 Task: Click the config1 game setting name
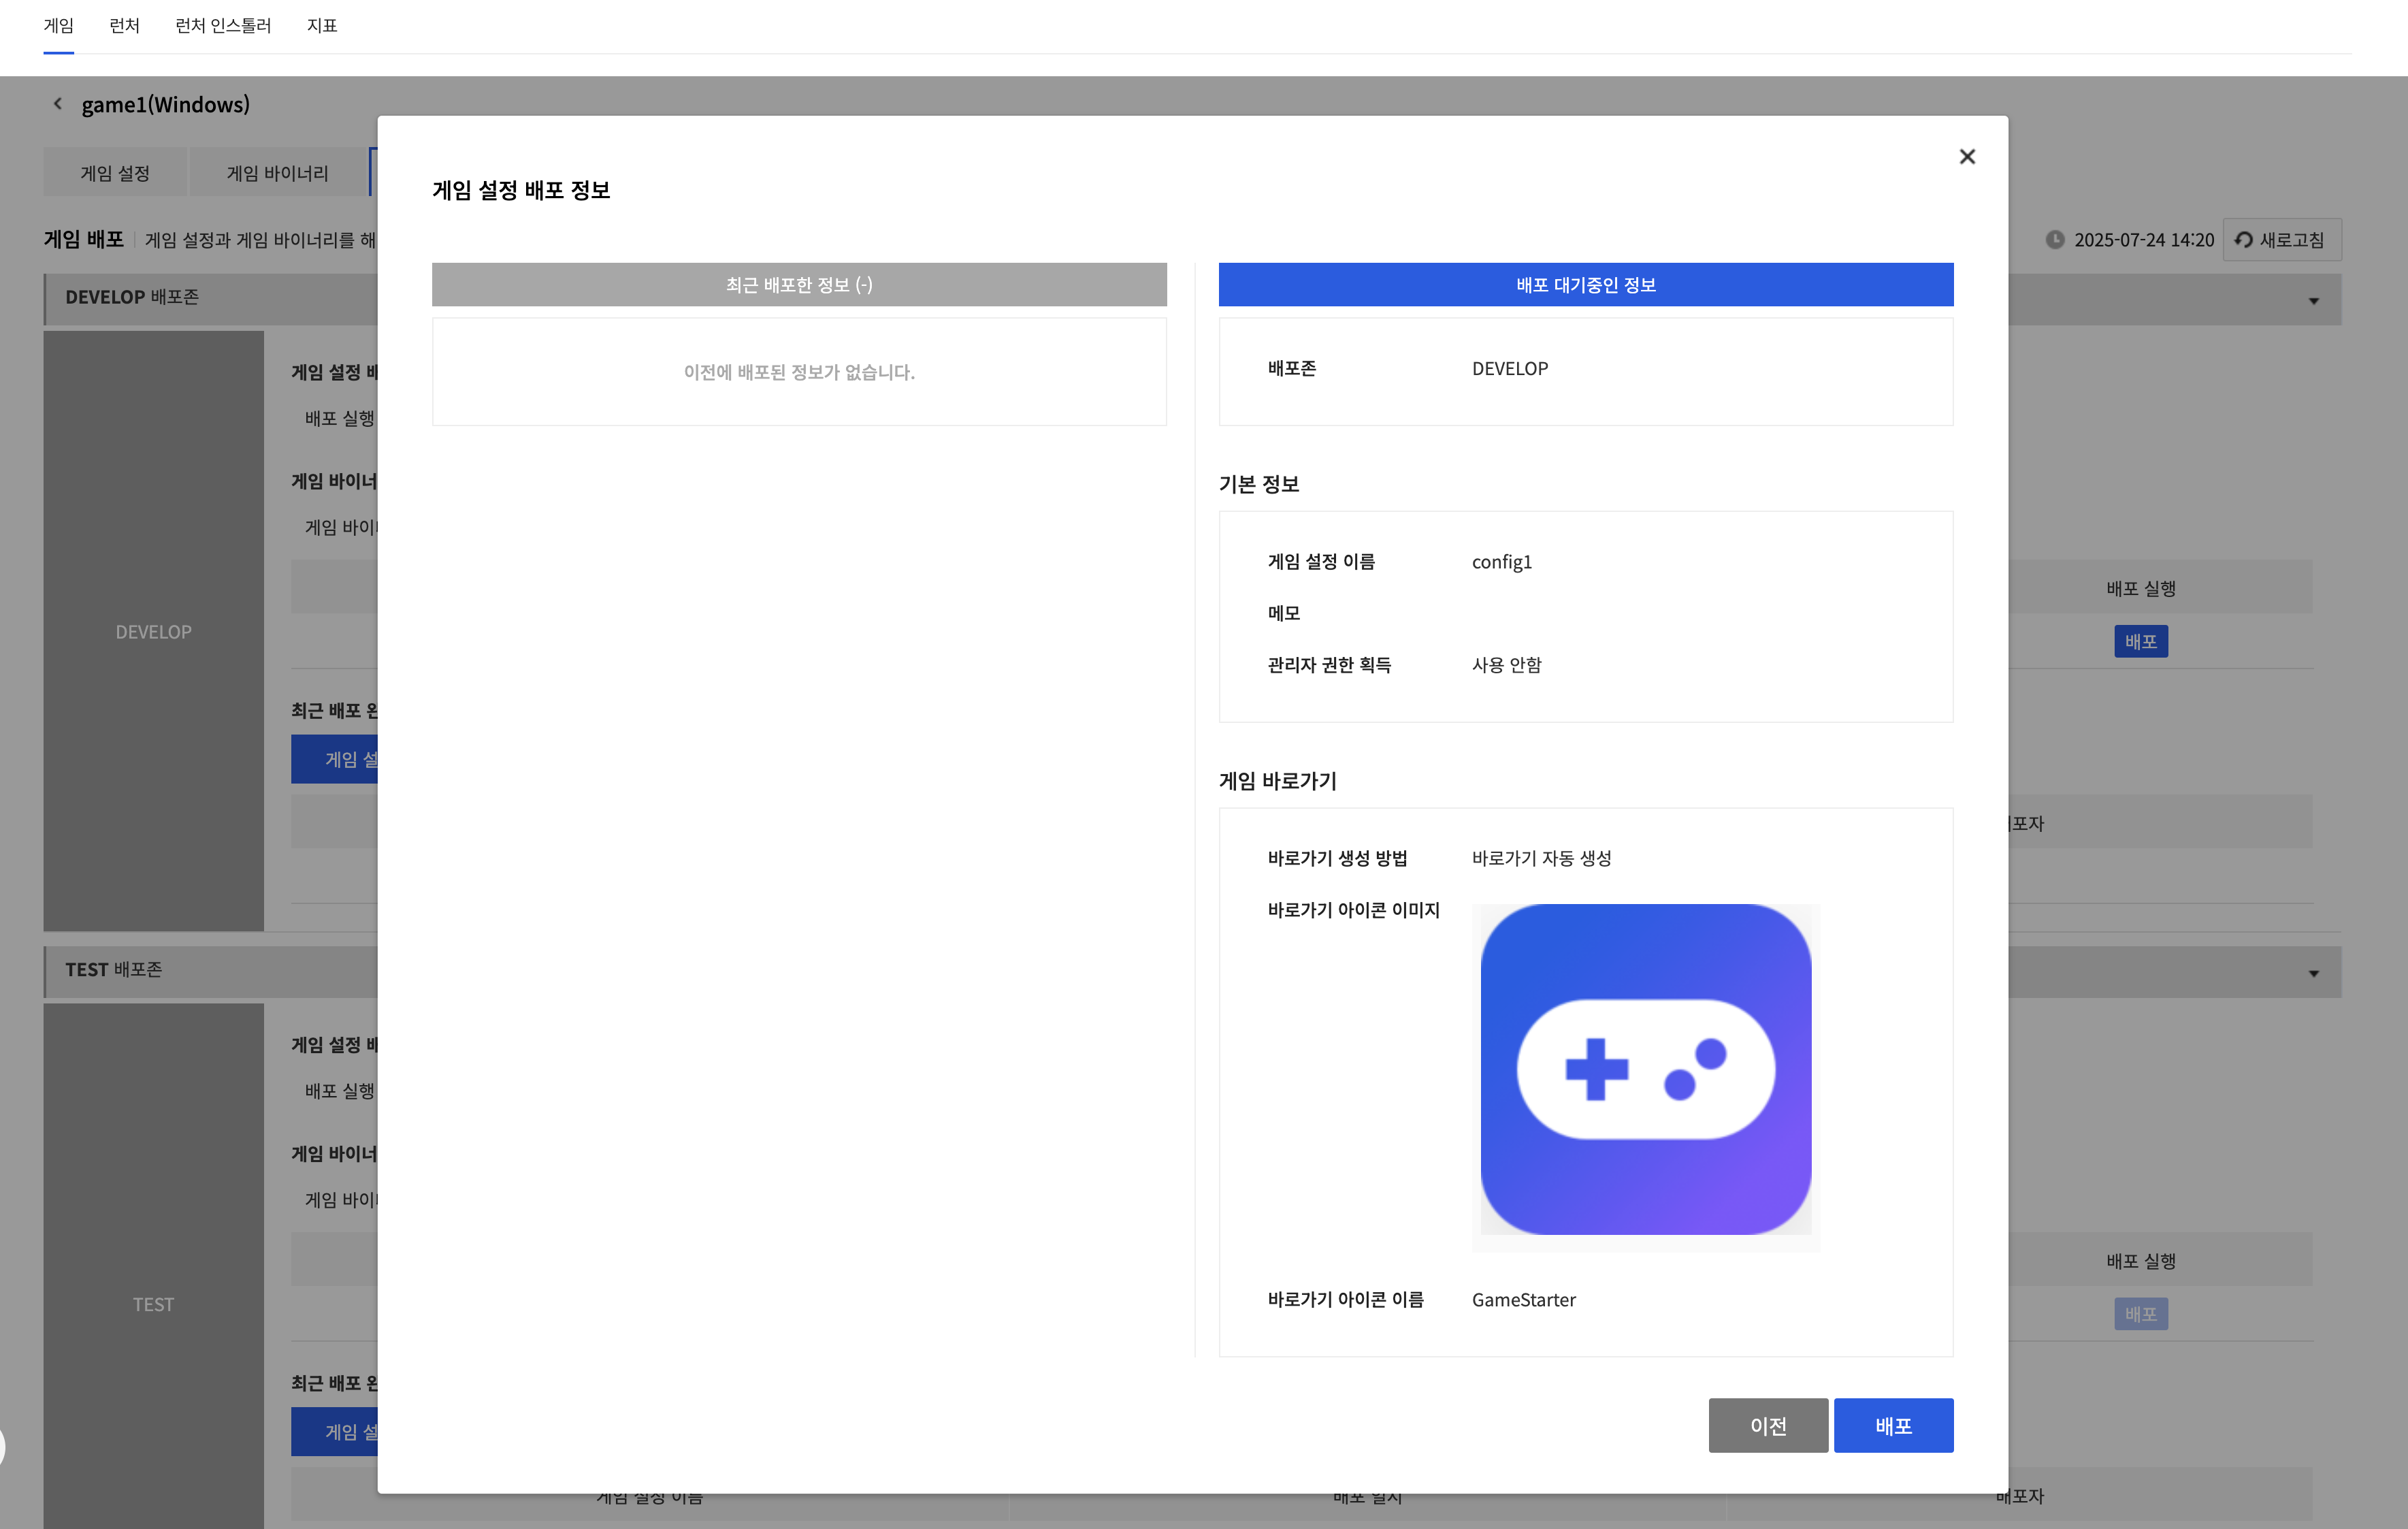click(x=1501, y=562)
